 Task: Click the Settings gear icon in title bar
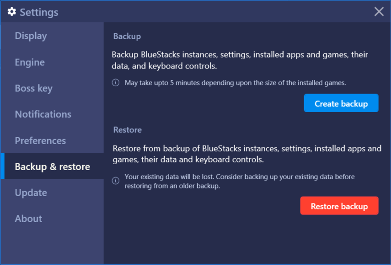click(x=12, y=12)
